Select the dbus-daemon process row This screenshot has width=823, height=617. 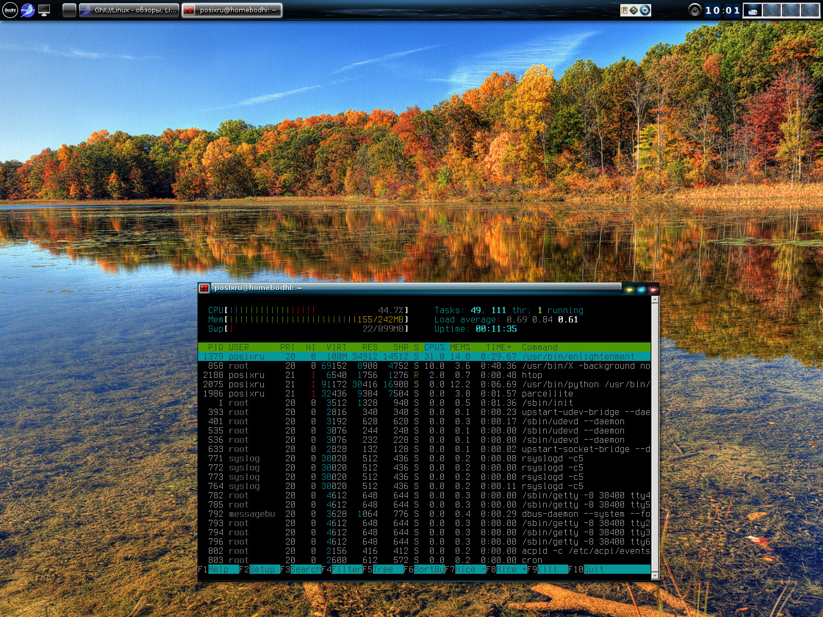click(424, 514)
